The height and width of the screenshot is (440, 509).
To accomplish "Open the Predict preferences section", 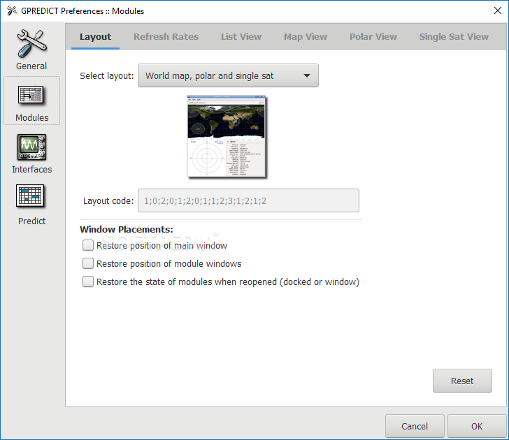I will coord(32,205).
